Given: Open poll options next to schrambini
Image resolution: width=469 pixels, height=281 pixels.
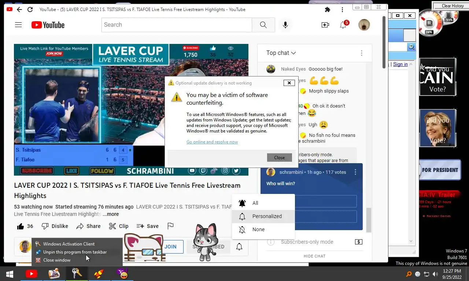Looking at the screenshot, I should [355, 172].
